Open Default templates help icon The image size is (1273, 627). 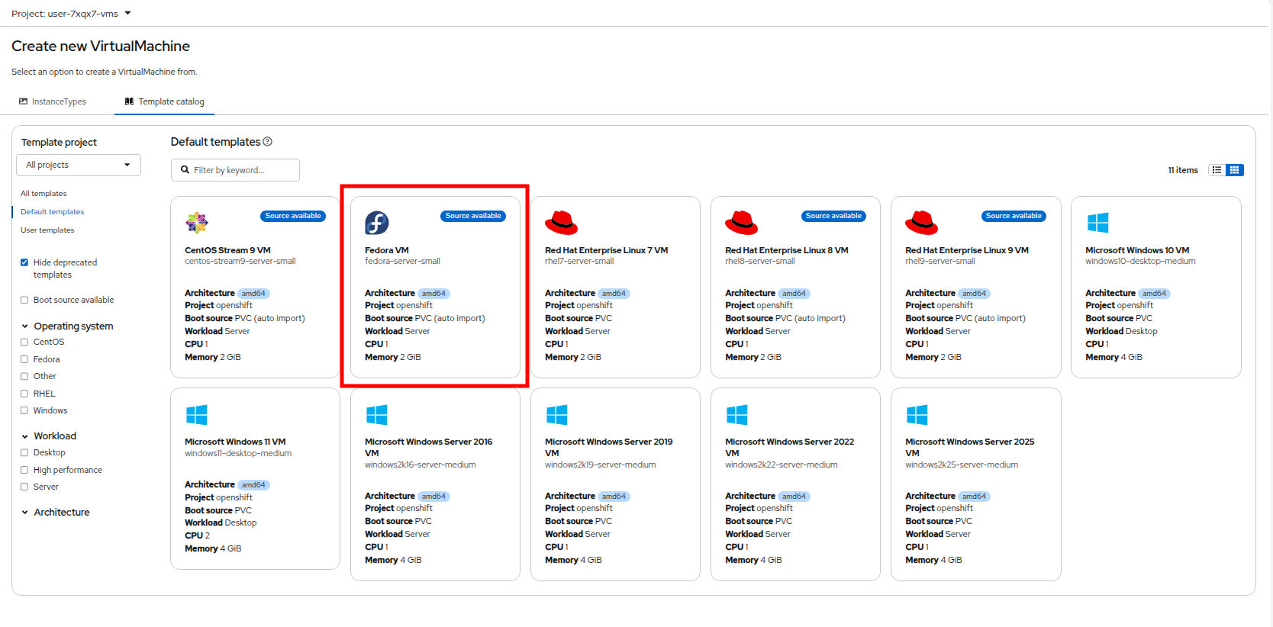268,142
